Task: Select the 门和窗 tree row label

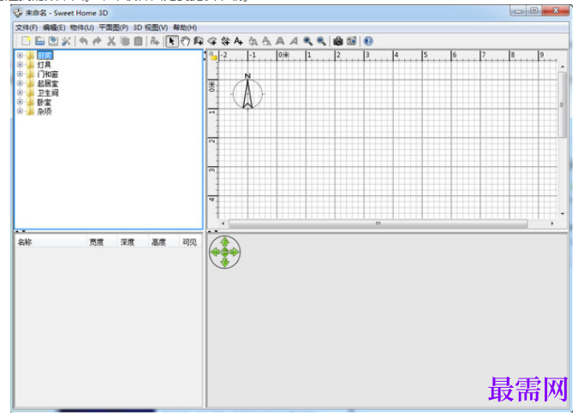Action: tap(48, 74)
